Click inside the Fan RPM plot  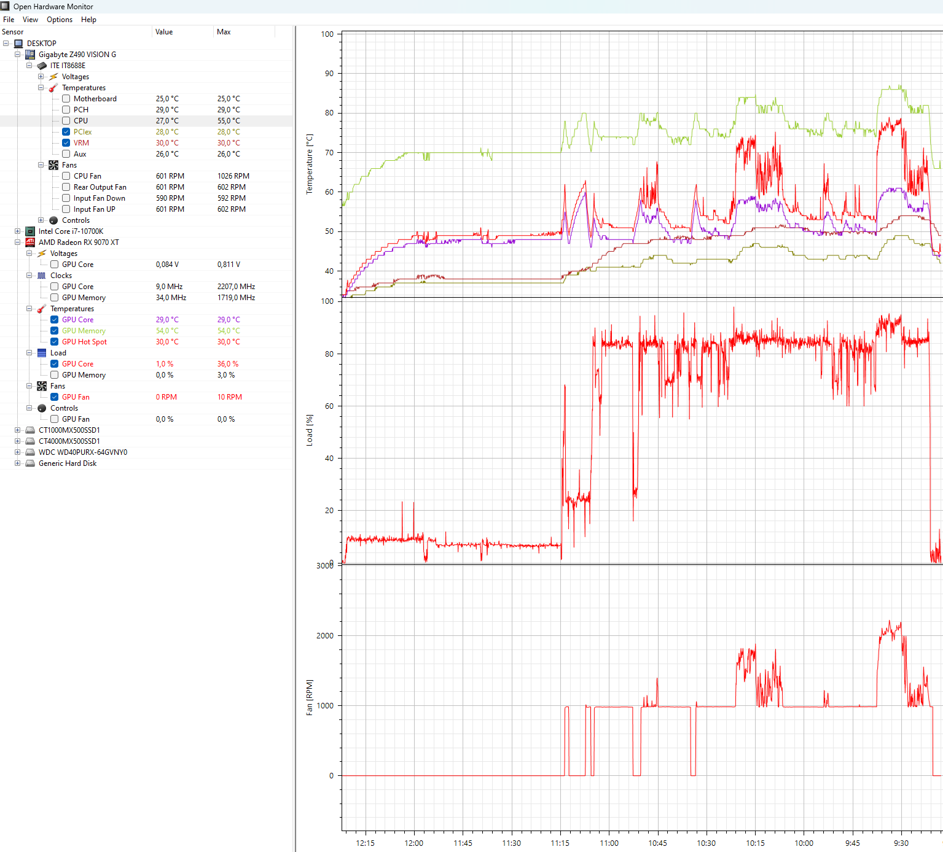coord(641,697)
